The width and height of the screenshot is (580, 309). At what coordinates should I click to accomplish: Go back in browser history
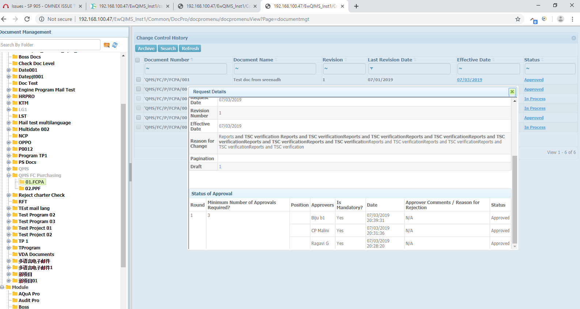(x=4, y=19)
